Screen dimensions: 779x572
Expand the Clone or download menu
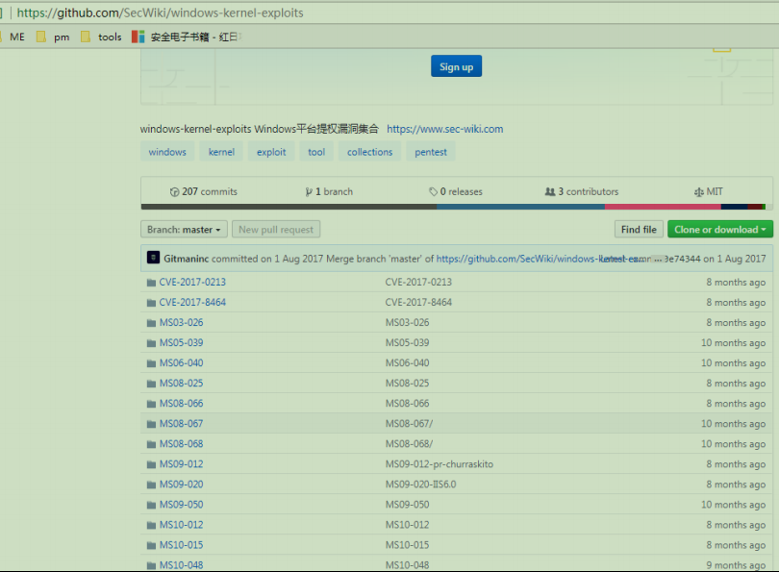pyautogui.click(x=720, y=230)
